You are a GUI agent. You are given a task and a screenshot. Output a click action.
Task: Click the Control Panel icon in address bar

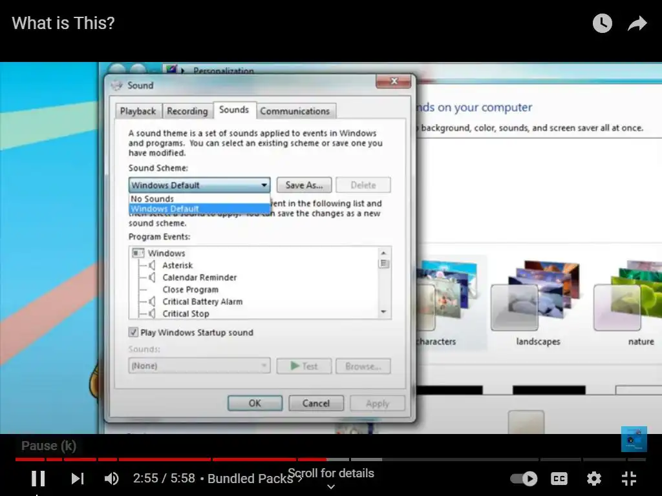[x=171, y=70]
